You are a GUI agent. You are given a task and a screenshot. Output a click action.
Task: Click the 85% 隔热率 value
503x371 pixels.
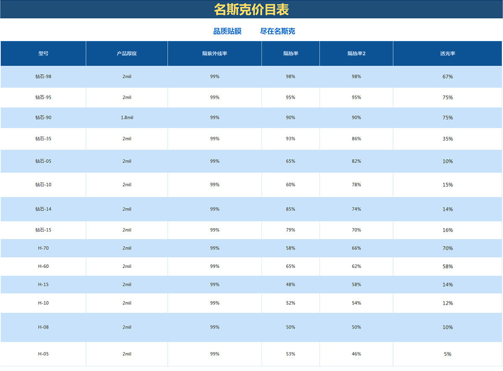point(290,209)
